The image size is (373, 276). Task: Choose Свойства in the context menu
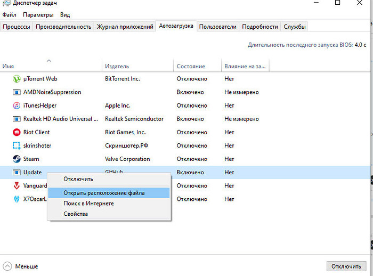[109, 214]
